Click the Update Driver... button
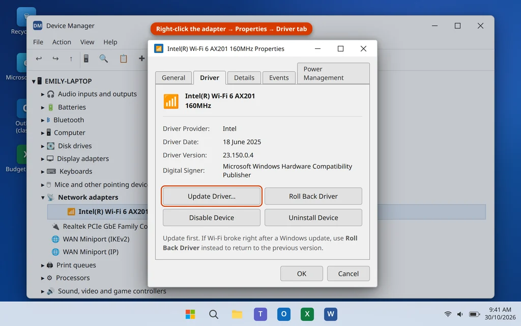 pos(212,196)
